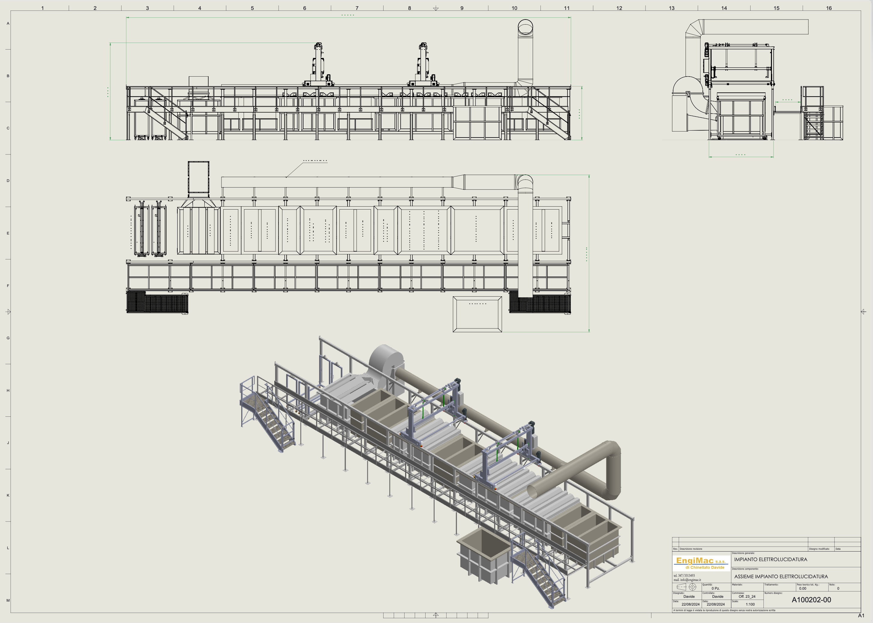This screenshot has height=623, width=873.
Task: Click the scale value 1:100
Action: [750, 604]
